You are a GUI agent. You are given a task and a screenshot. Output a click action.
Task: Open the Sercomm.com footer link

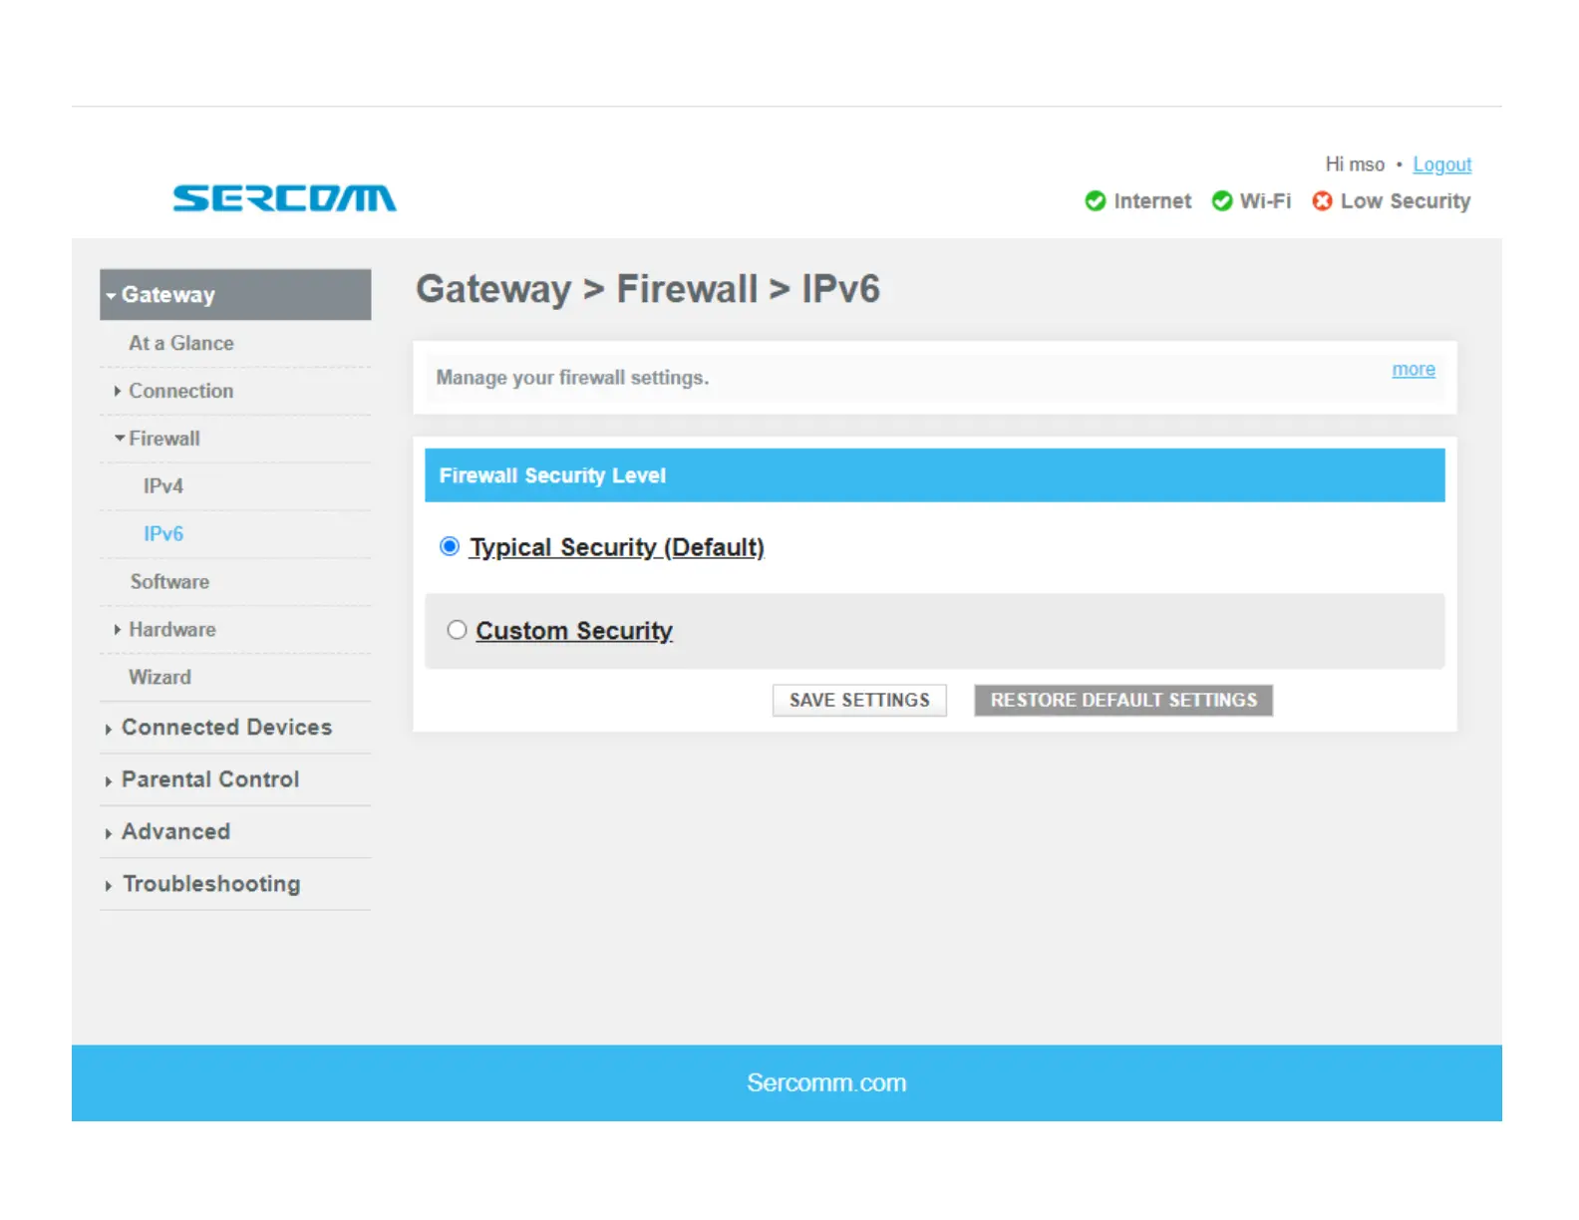(826, 1082)
